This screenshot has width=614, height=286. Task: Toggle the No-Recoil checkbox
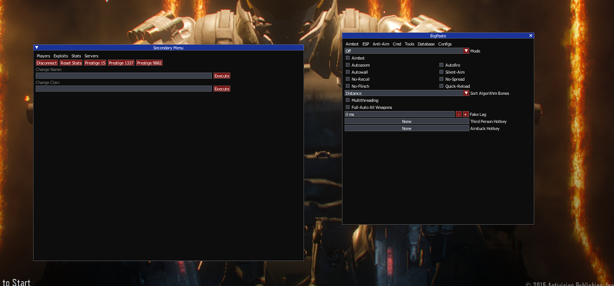[x=348, y=79]
